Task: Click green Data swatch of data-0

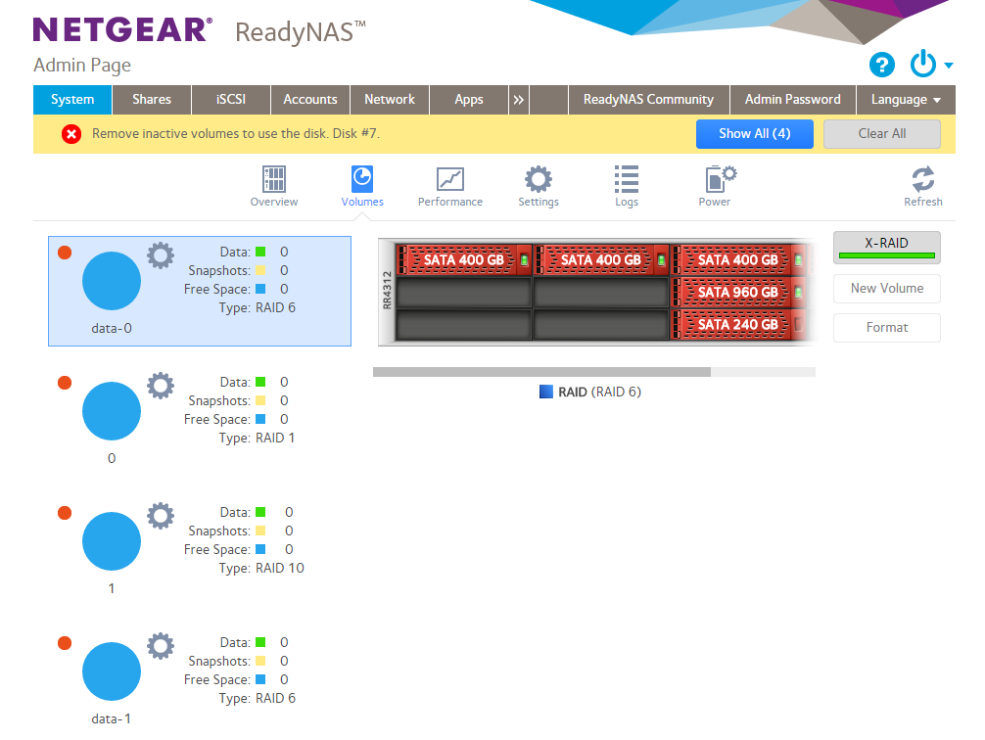Action: click(x=260, y=252)
